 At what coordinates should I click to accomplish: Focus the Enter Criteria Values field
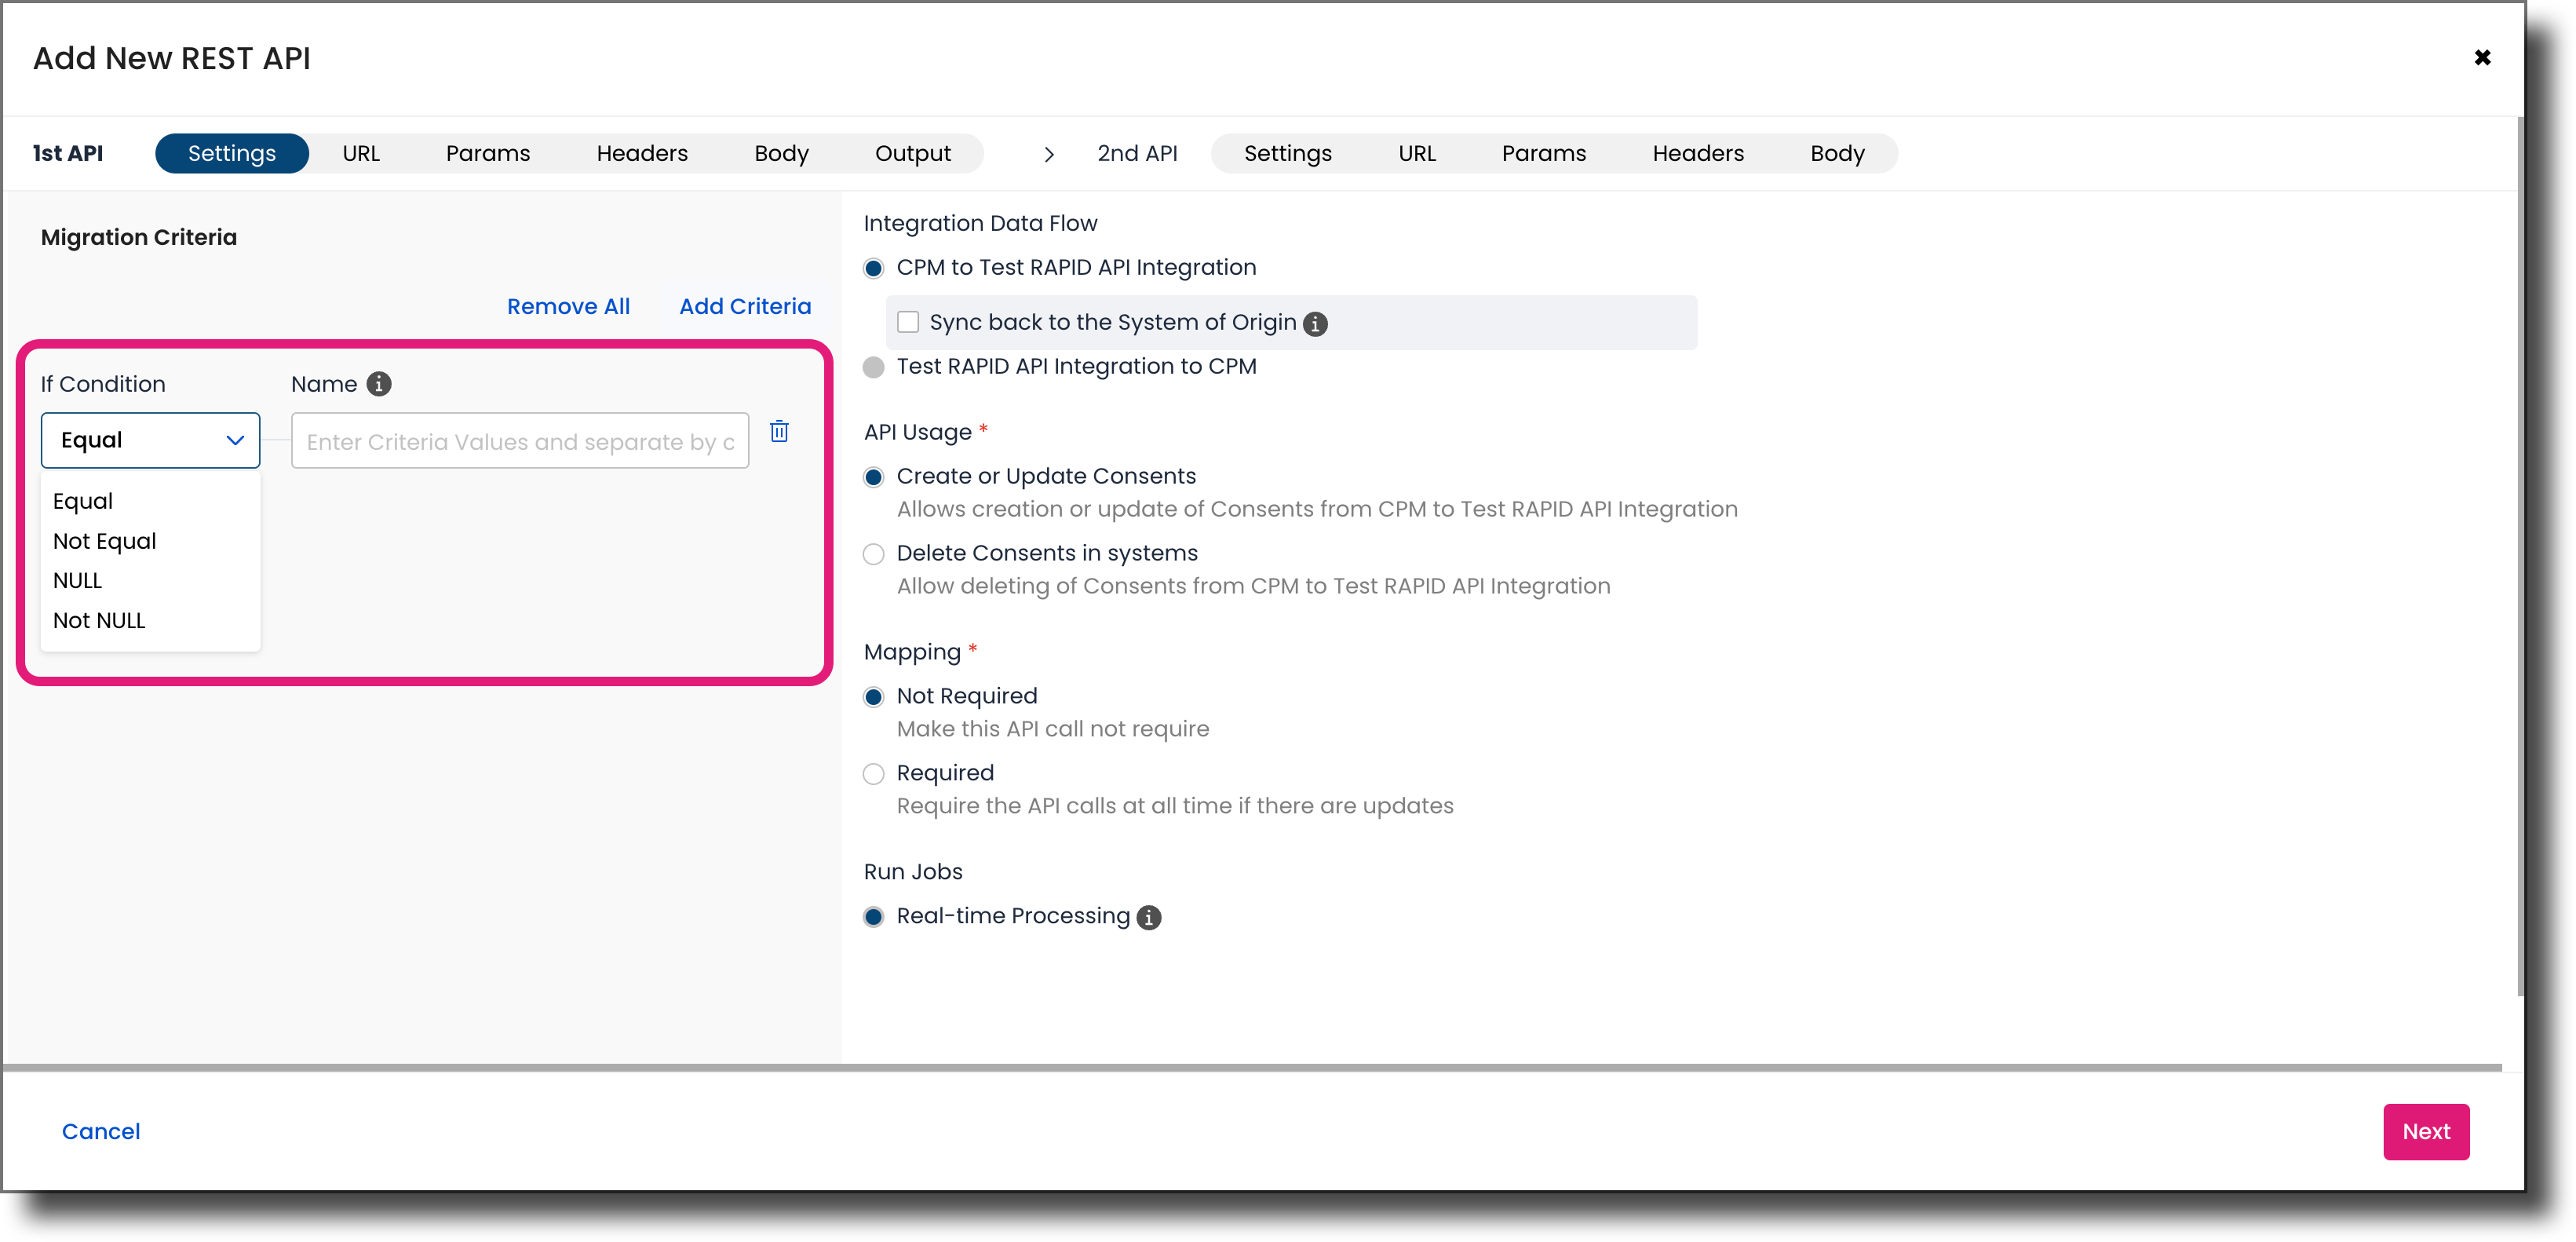click(520, 441)
